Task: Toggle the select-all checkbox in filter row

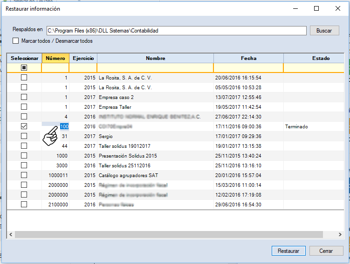Action: (24, 68)
